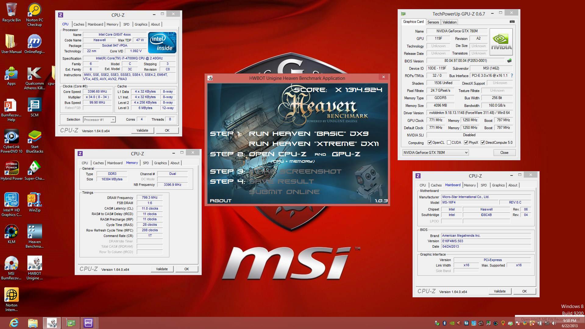
Task: Click the Close button in GPU-Z
Action: (x=504, y=153)
